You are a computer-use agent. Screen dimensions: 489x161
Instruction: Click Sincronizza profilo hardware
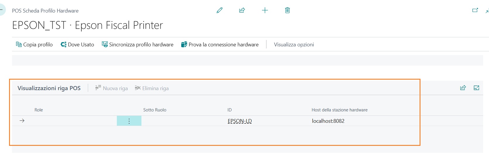pyautogui.click(x=138, y=45)
